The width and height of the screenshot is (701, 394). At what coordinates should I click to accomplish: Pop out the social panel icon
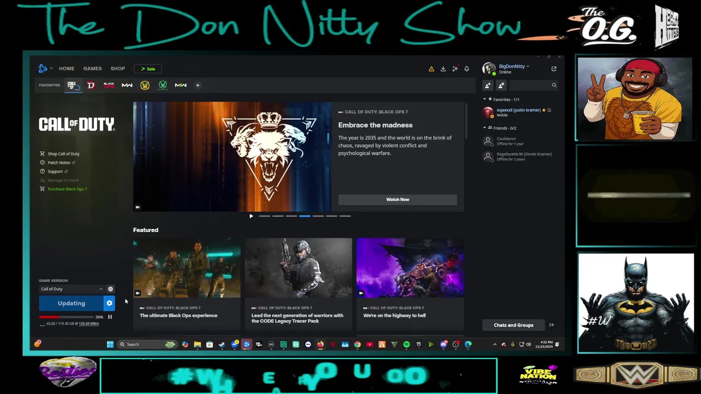[x=554, y=68]
